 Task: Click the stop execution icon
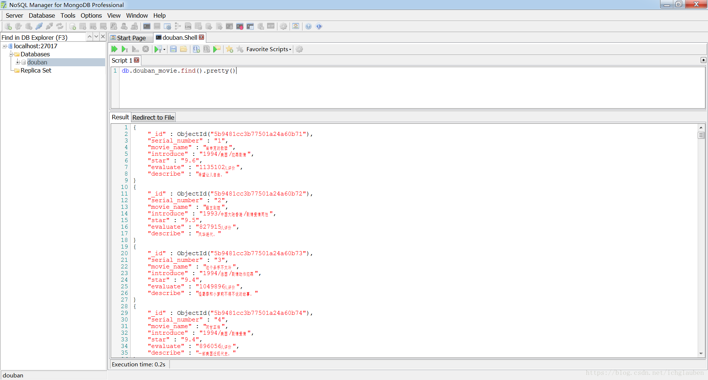[146, 49]
